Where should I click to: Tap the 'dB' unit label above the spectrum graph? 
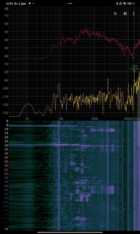point(6,9)
